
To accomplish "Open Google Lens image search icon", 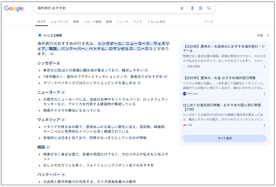I will point(201,8).
